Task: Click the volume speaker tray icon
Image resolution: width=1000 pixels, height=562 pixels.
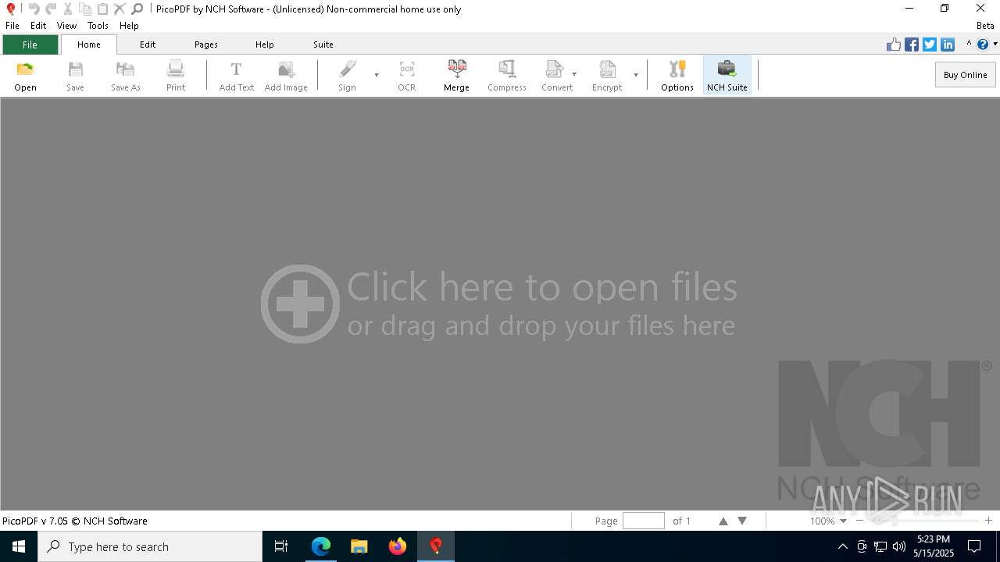Action: (898, 546)
